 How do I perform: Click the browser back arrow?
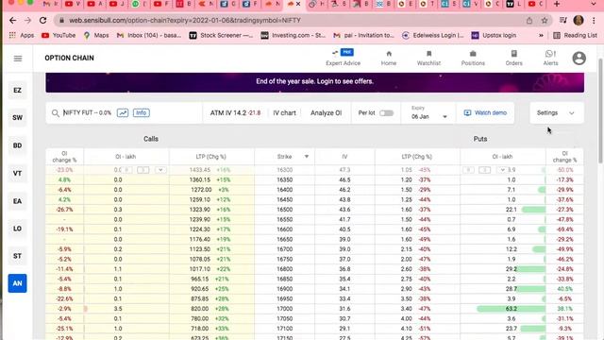tap(12, 21)
